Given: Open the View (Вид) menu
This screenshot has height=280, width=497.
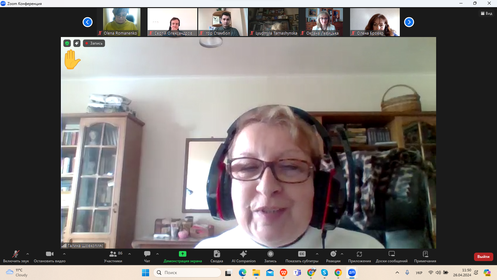Looking at the screenshot, I should click(x=486, y=13).
